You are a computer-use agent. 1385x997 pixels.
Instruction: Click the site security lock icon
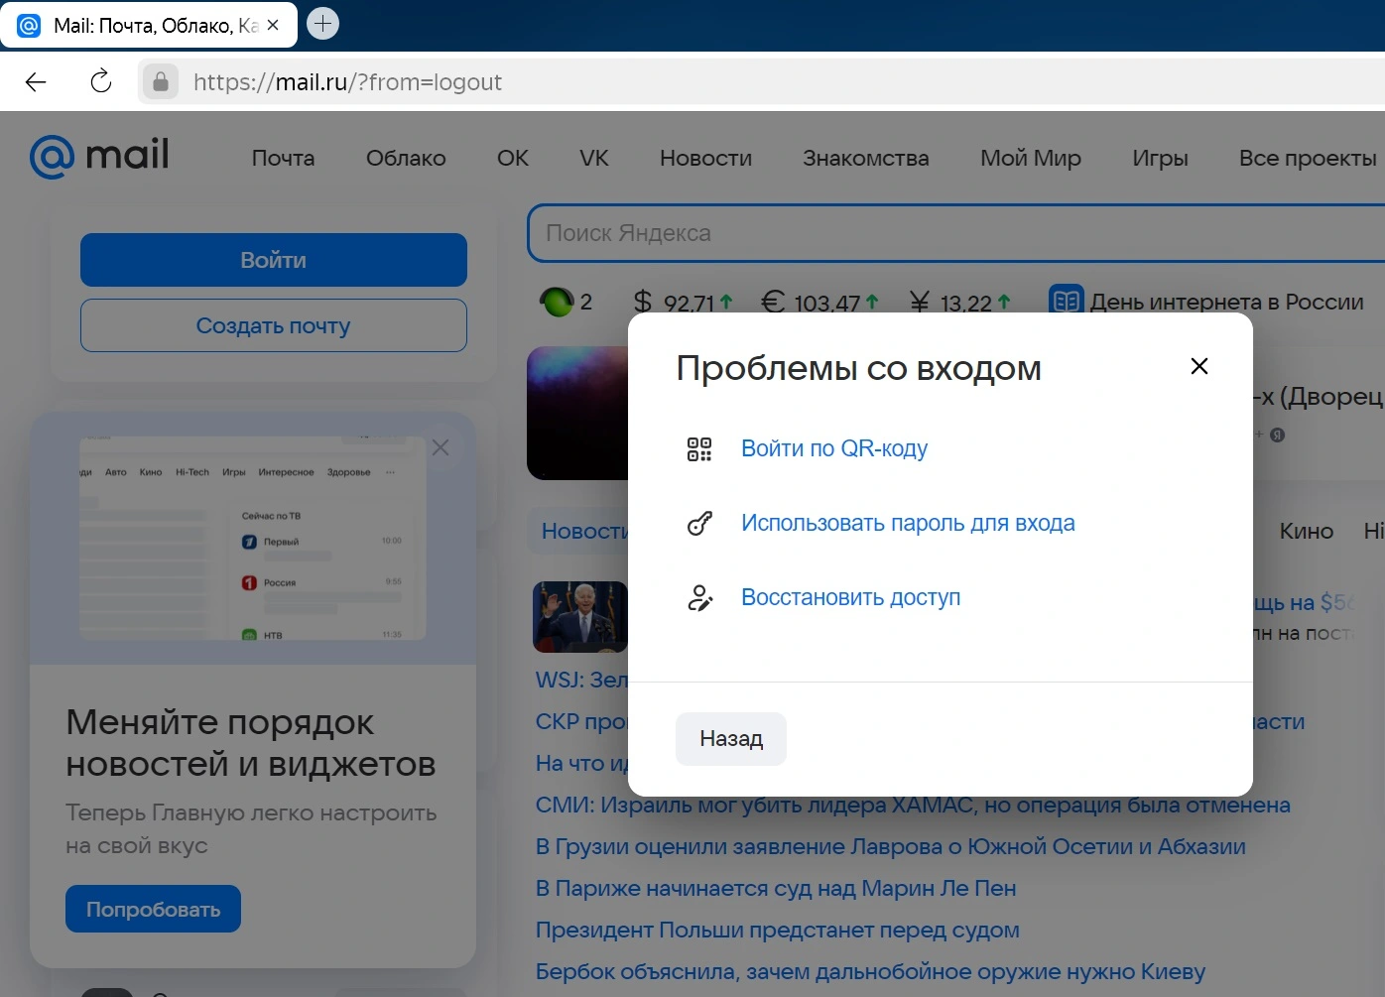[x=161, y=81]
